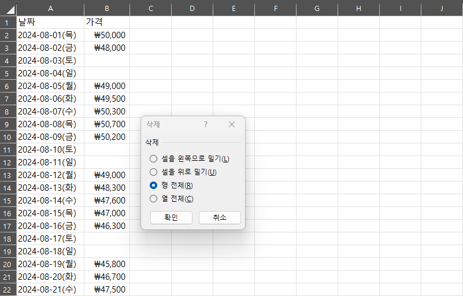Click cell '2024-08-12(월)'
Viewport: 463px width, 296px height.
(x=50, y=175)
